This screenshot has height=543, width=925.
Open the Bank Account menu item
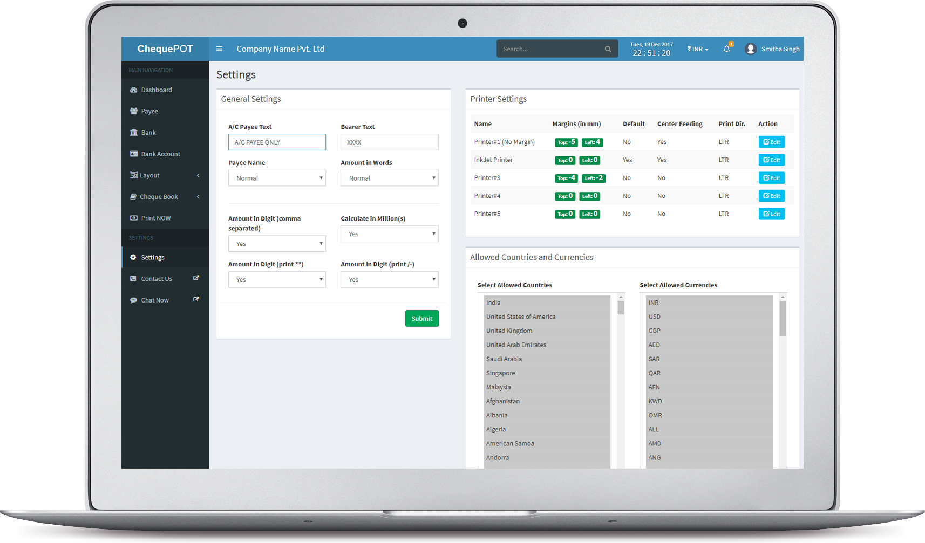(x=165, y=154)
